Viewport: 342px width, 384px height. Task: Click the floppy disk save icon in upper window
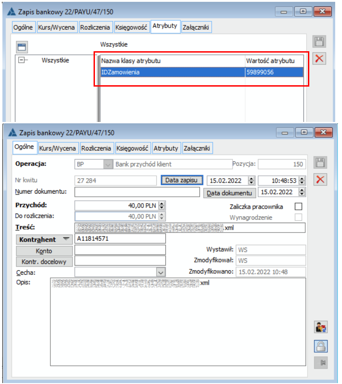click(x=320, y=42)
